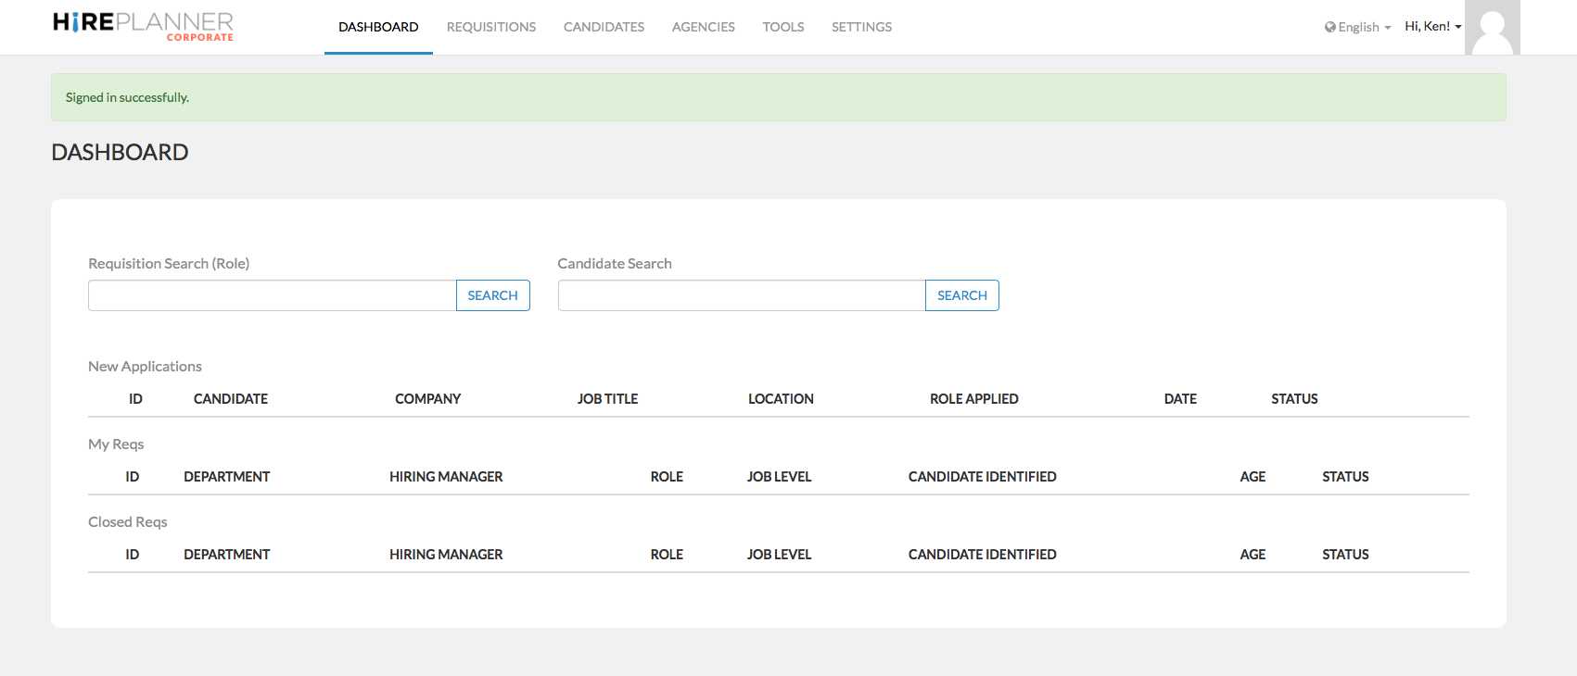Click Hiring Manager header under My Reqs
This screenshot has width=1577, height=676.
446,477
